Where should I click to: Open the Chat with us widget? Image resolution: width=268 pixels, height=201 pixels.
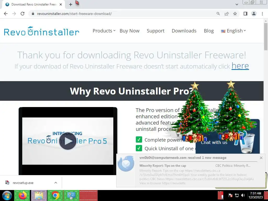214,143
